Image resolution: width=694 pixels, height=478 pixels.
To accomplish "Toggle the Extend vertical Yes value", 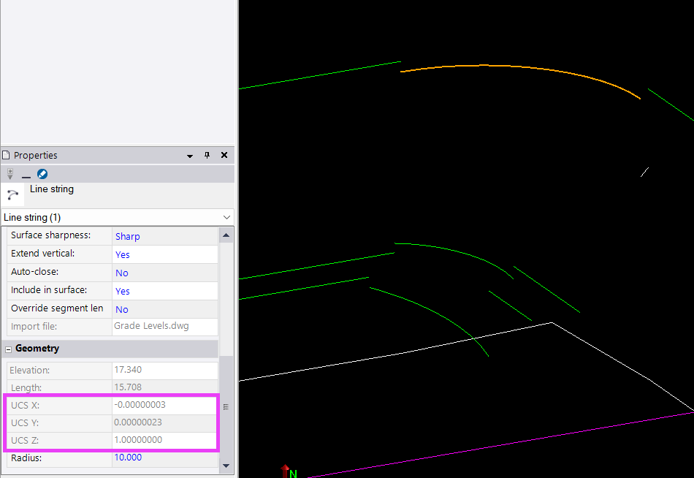I will pos(164,254).
